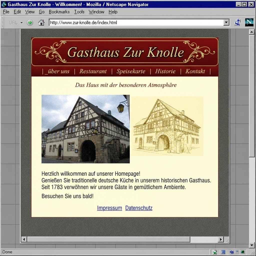
Task: Go to the Home page icon
Action: pyautogui.click(x=41, y=22)
